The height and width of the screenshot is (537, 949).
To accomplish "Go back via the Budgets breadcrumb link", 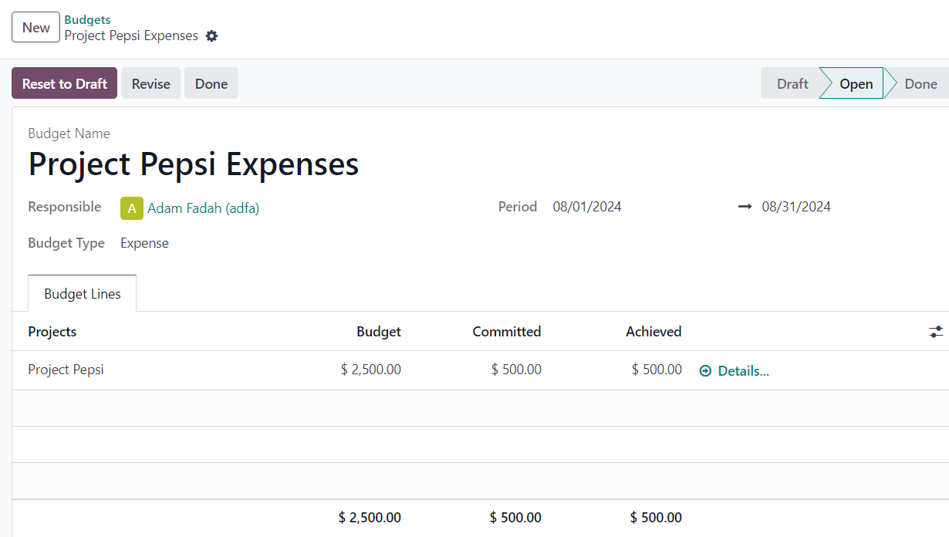I will [87, 20].
